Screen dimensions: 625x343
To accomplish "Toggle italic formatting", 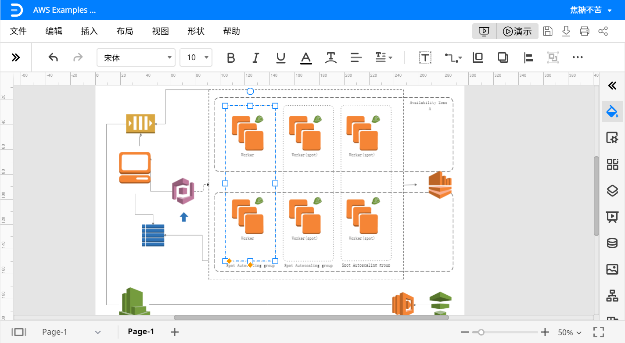I will pyautogui.click(x=256, y=57).
